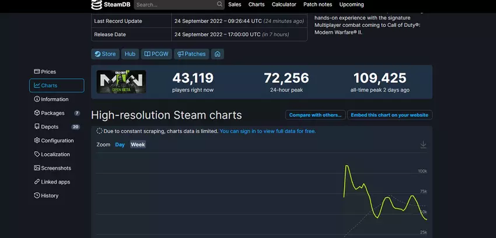This screenshot has width=496, height=238.
Task: Click Compare with others button
Action: [315, 115]
